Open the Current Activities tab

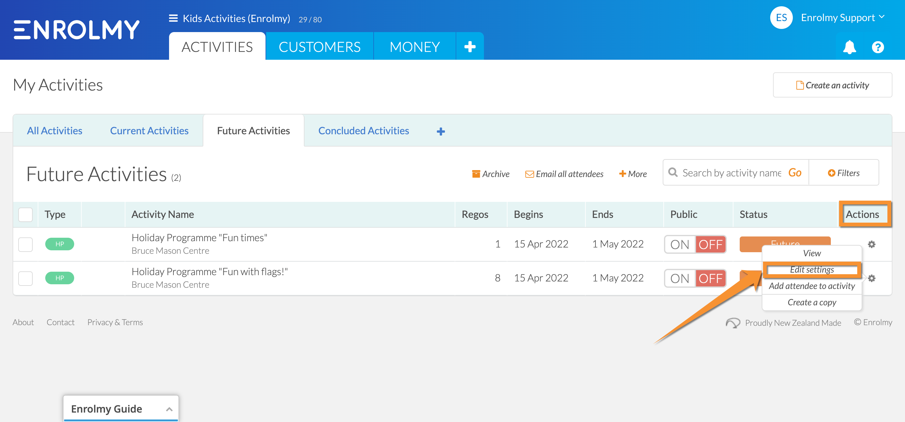tap(149, 130)
